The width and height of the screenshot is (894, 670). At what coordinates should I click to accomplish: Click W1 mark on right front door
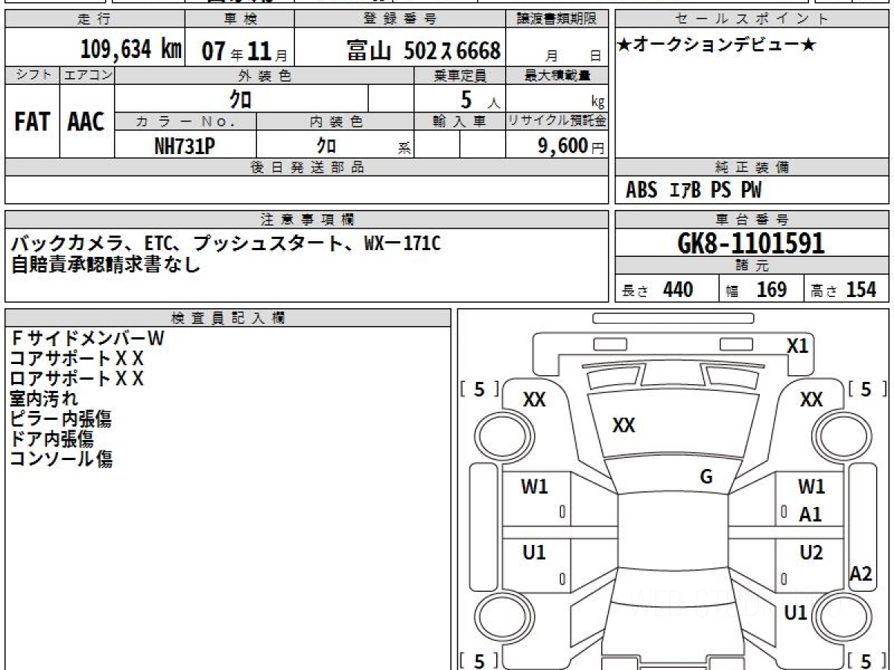click(811, 487)
